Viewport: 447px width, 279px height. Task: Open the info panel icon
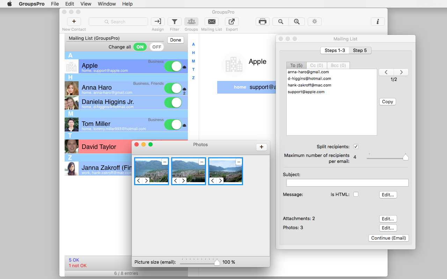coord(378,22)
